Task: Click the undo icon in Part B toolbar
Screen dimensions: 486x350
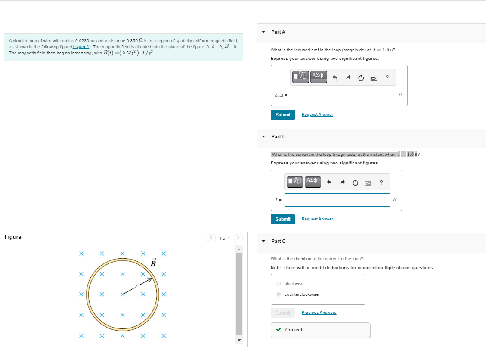Action: (x=329, y=183)
